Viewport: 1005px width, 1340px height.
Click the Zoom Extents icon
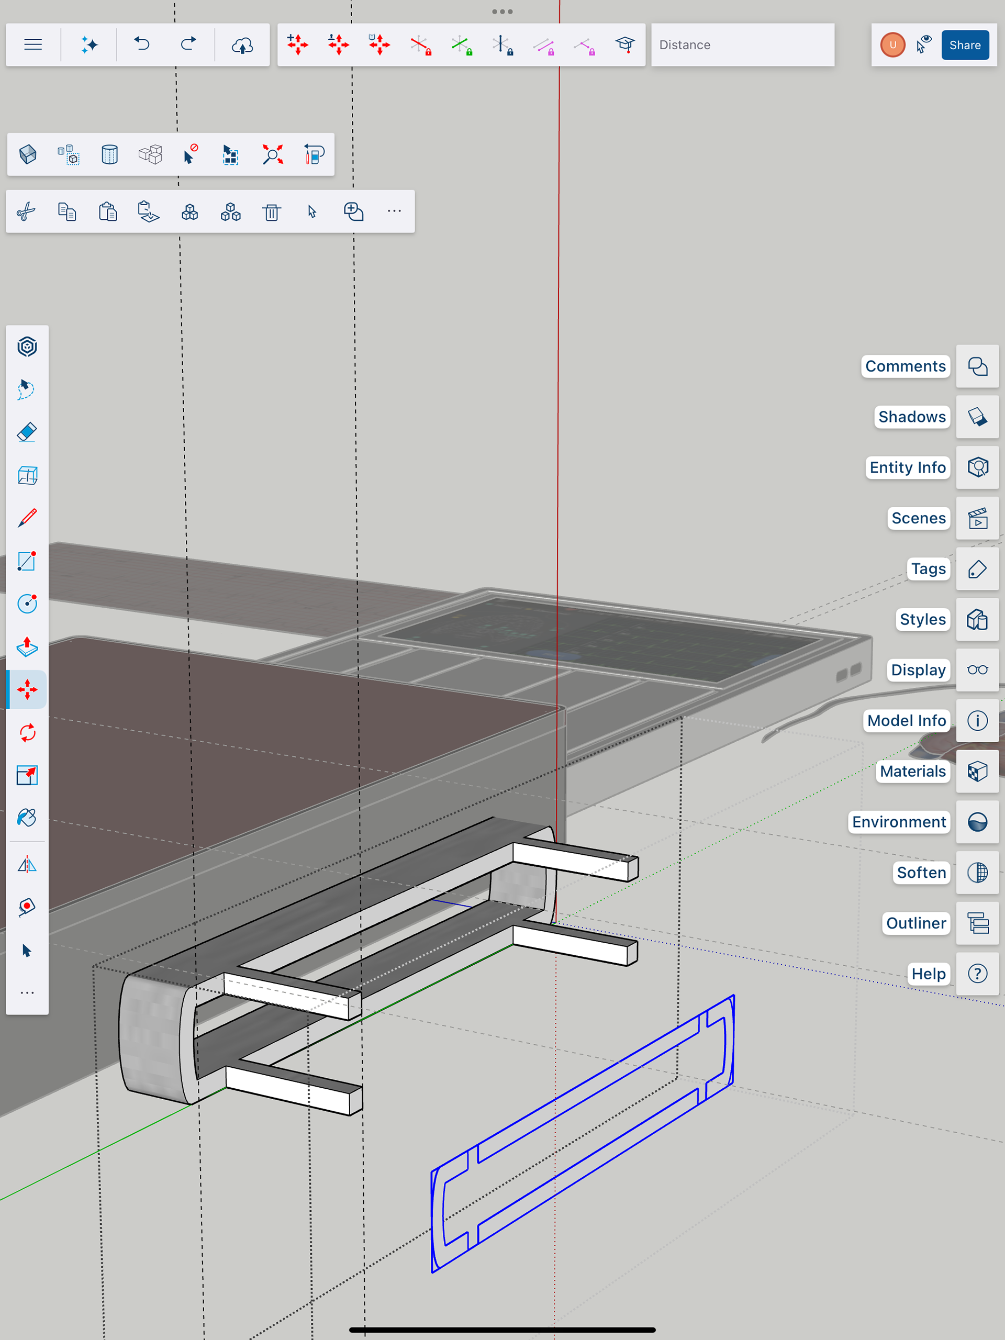click(273, 154)
